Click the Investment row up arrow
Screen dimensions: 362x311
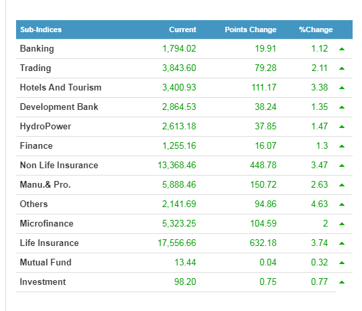[x=342, y=282]
